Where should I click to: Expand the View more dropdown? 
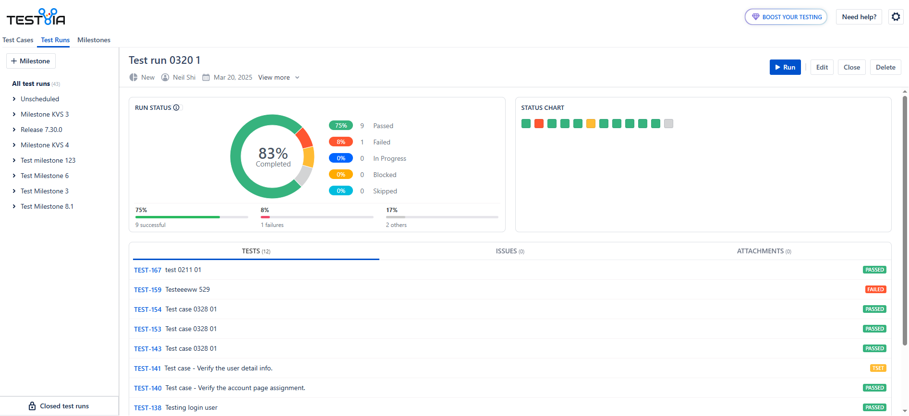coord(279,77)
